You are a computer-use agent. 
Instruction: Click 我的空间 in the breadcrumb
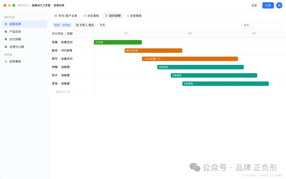[x=23, y=5]
